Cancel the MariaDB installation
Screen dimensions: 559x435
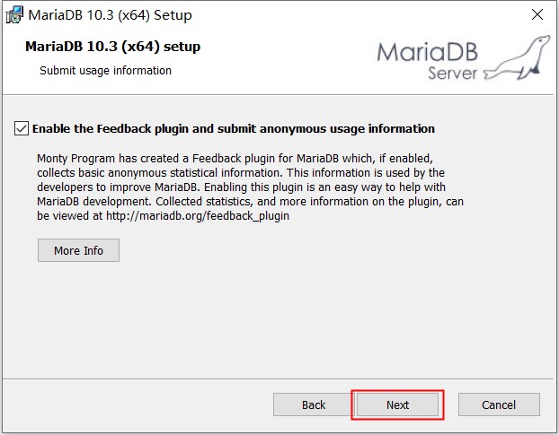point(499,405)
